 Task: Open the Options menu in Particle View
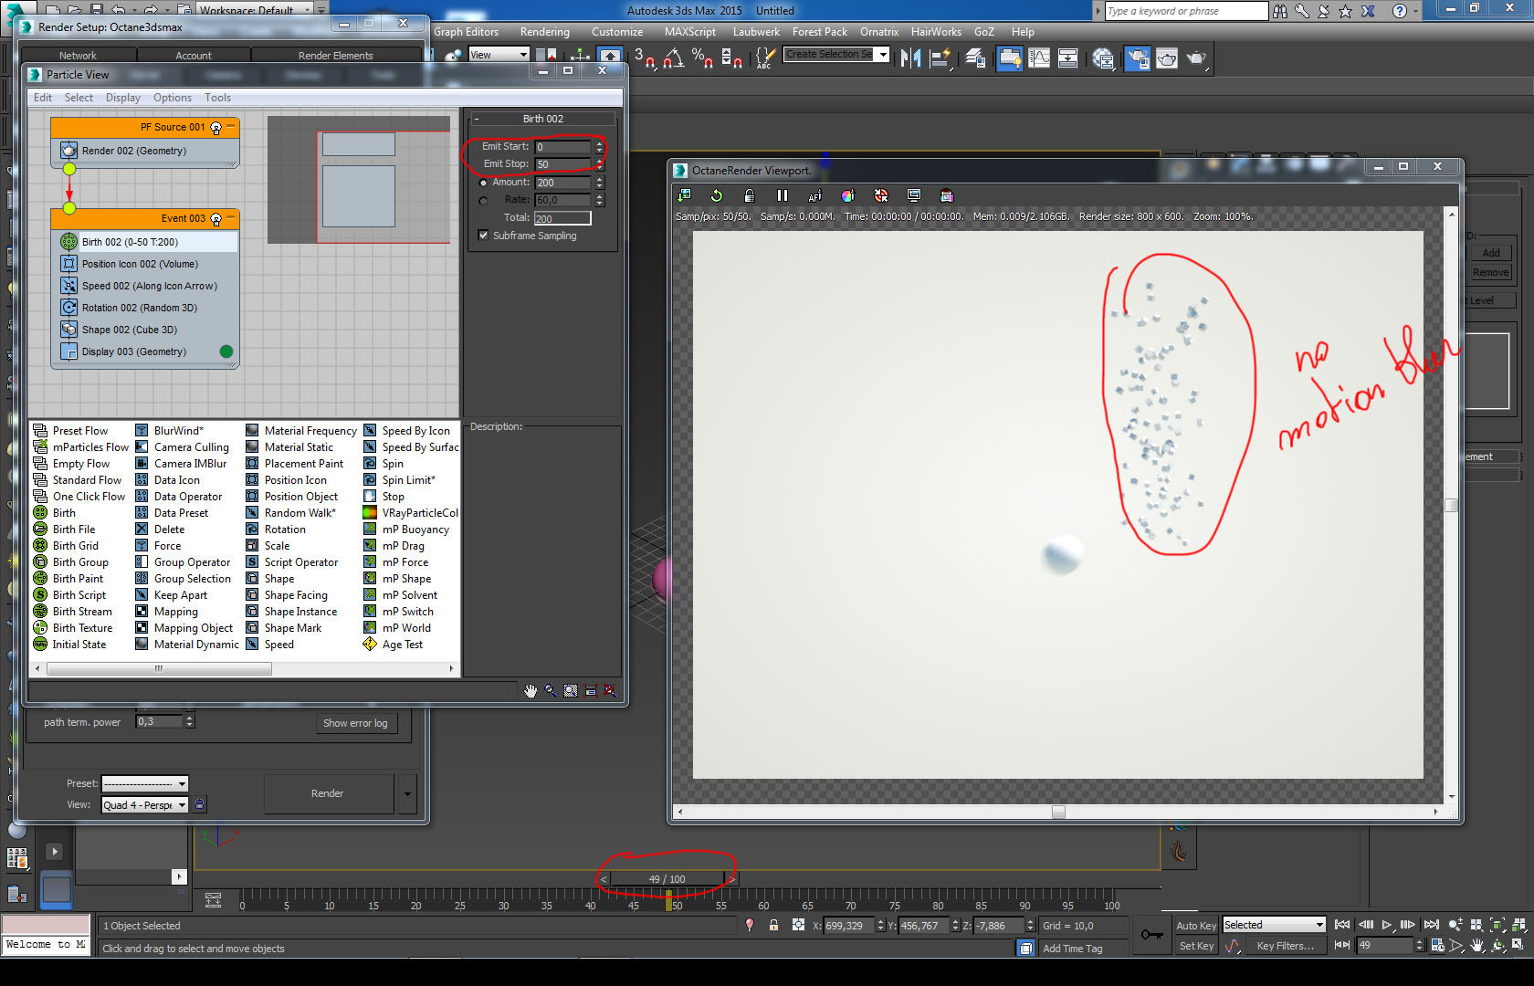(x=173, y=98)
